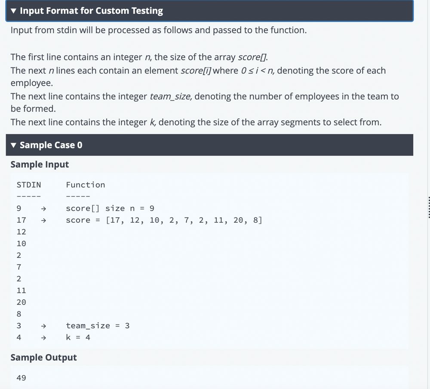Click the arrow next to STDIN value 17
This screenshot has width=430, height=389.
[x=43, y=221]
